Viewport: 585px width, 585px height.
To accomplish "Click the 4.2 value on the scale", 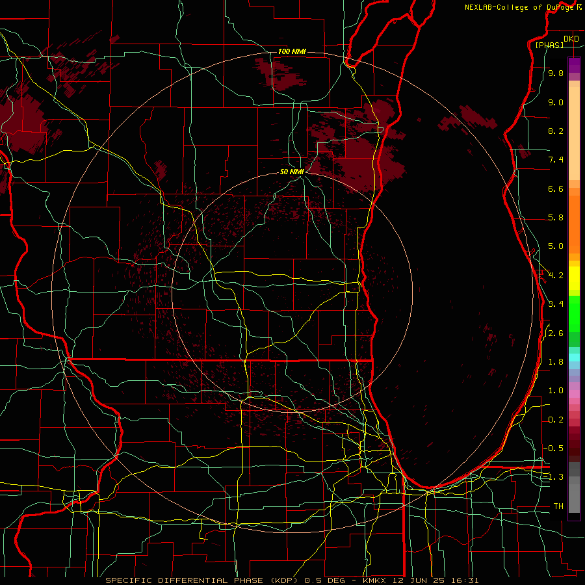I will [556, 276].
